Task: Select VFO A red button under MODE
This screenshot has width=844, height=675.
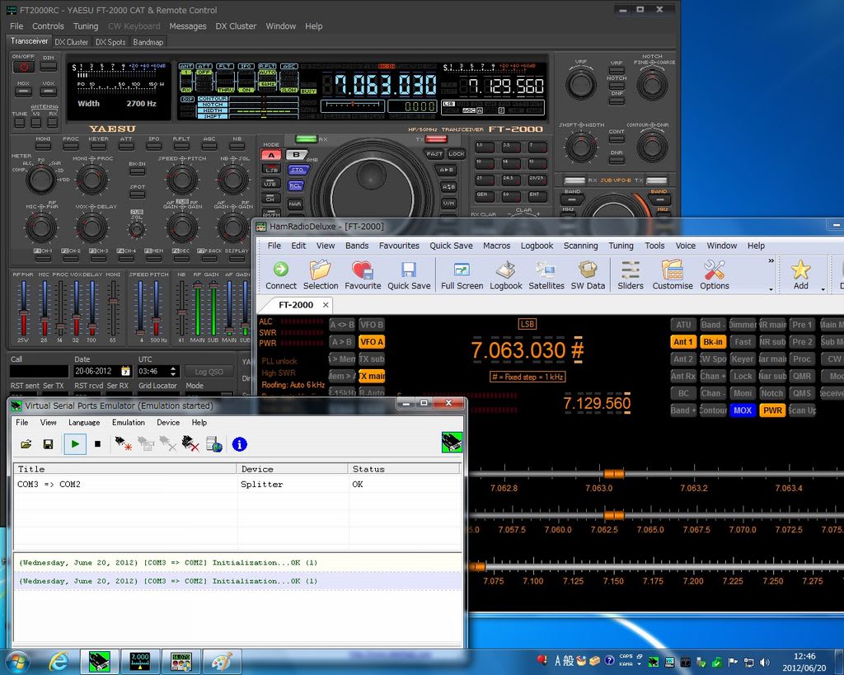Action: tap(270, 155)
